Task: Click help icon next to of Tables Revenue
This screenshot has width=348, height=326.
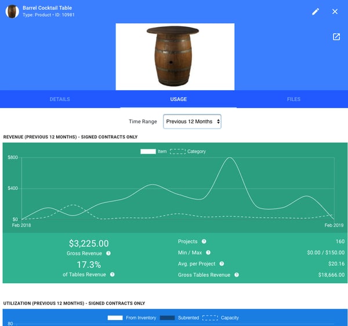Action: tap(113, 274)
